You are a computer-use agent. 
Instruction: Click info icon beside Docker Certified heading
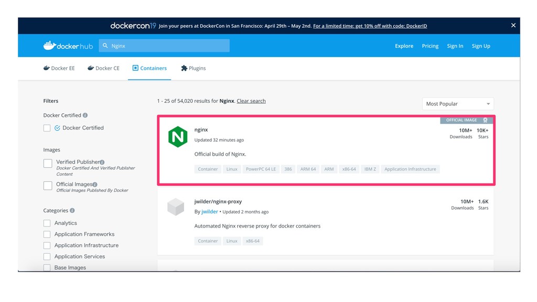coord(85,115)
